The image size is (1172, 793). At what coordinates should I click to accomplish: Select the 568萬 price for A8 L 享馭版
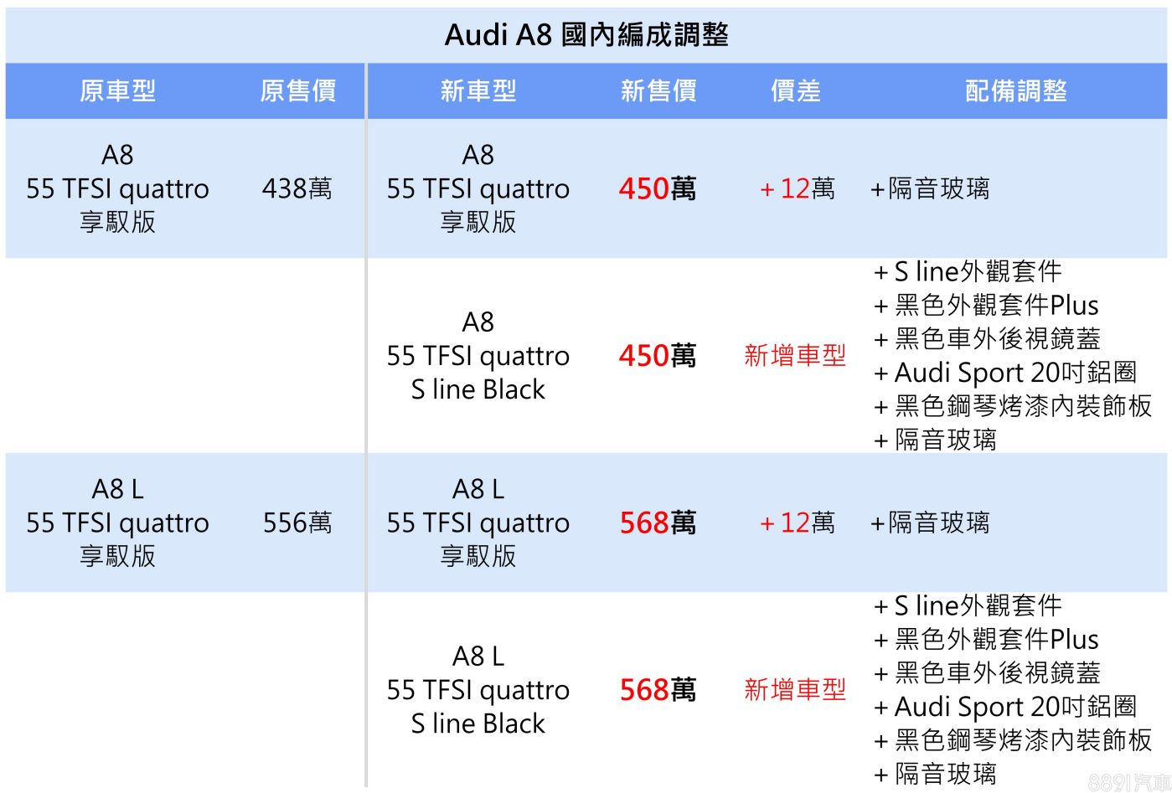tap(658, 523)
